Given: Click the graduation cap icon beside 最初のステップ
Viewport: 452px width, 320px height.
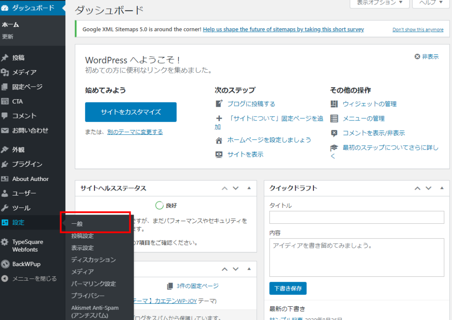Looking at the screenshot, I should (334, 148).
